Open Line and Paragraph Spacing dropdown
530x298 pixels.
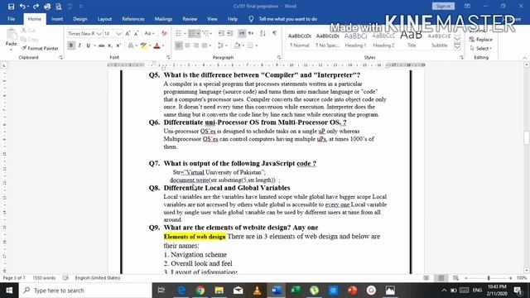[221, 46]
